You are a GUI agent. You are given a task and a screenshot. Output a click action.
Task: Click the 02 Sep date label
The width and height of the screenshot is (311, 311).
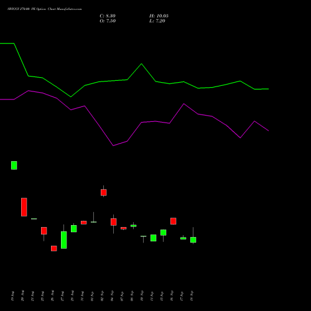click(103, 296)
